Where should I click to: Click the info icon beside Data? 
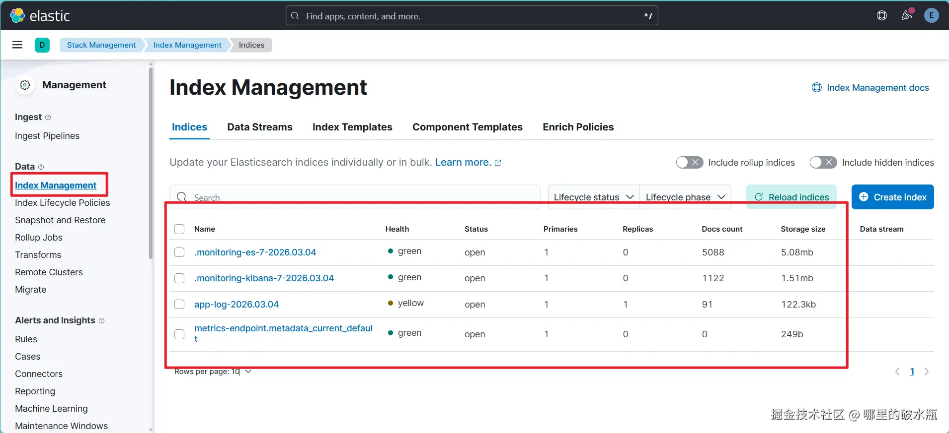click(x=41, y=167)
